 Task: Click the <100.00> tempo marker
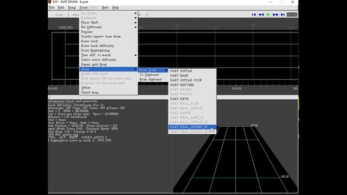(x=66, y=28)
